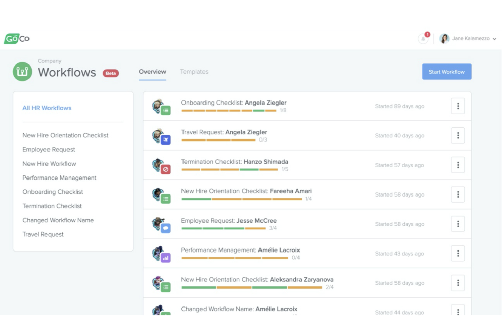Image resolution: width=502 pixels, height=335 pixels.
Task: Choose Changed Workflow Name in the sidebar
Action: [58, 220]
